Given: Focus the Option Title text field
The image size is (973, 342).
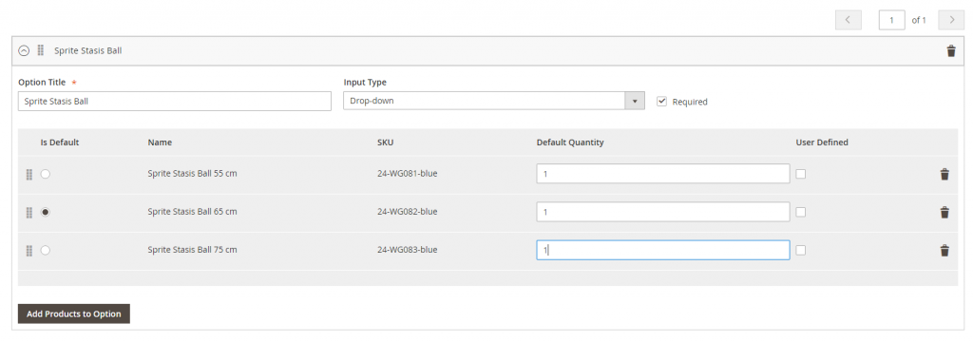Looking at the screenshot, I should [x=175, y=101].
